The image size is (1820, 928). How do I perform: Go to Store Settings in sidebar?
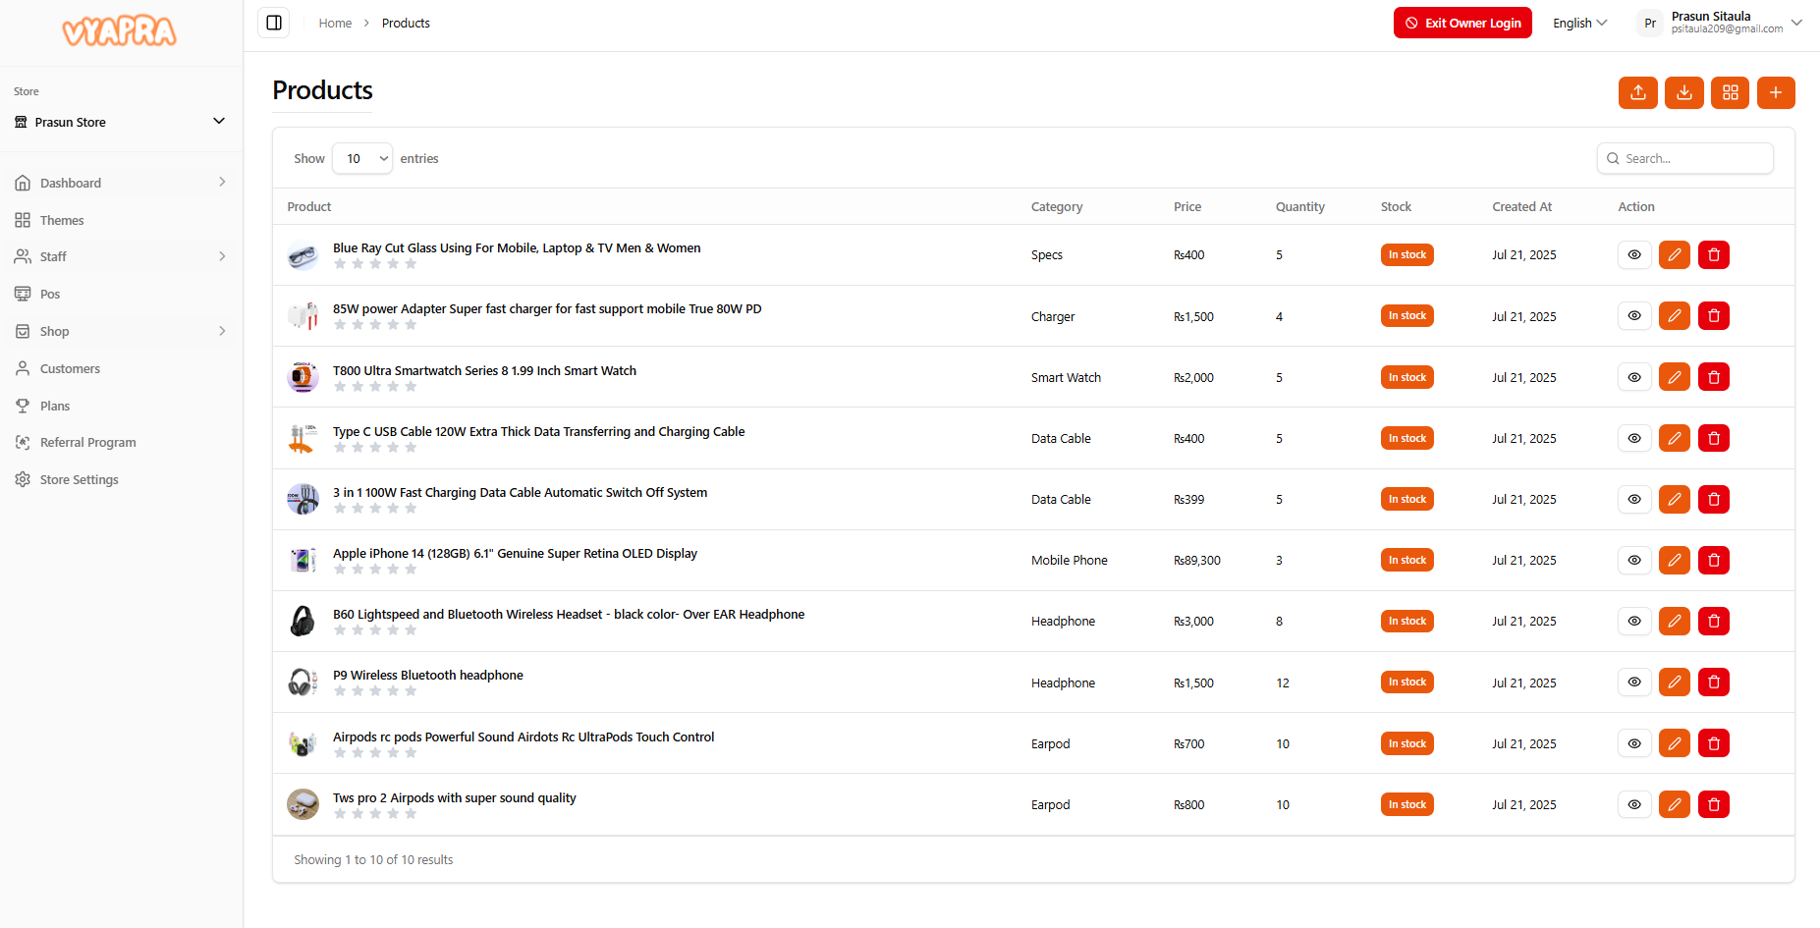pyautogui.click(x=79, y=479)
